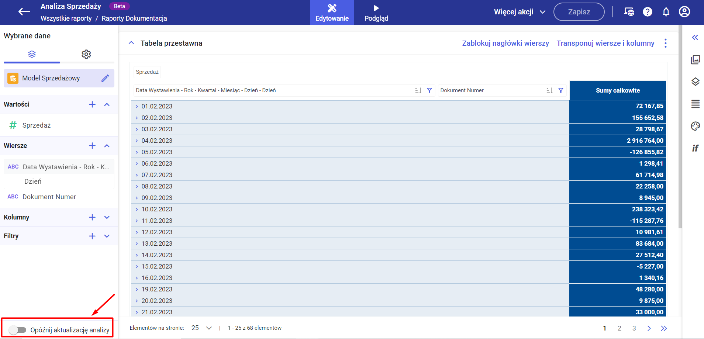Expand the 10.02.2023 row
The image size is (704, 339).
click(x=137, y=209)
